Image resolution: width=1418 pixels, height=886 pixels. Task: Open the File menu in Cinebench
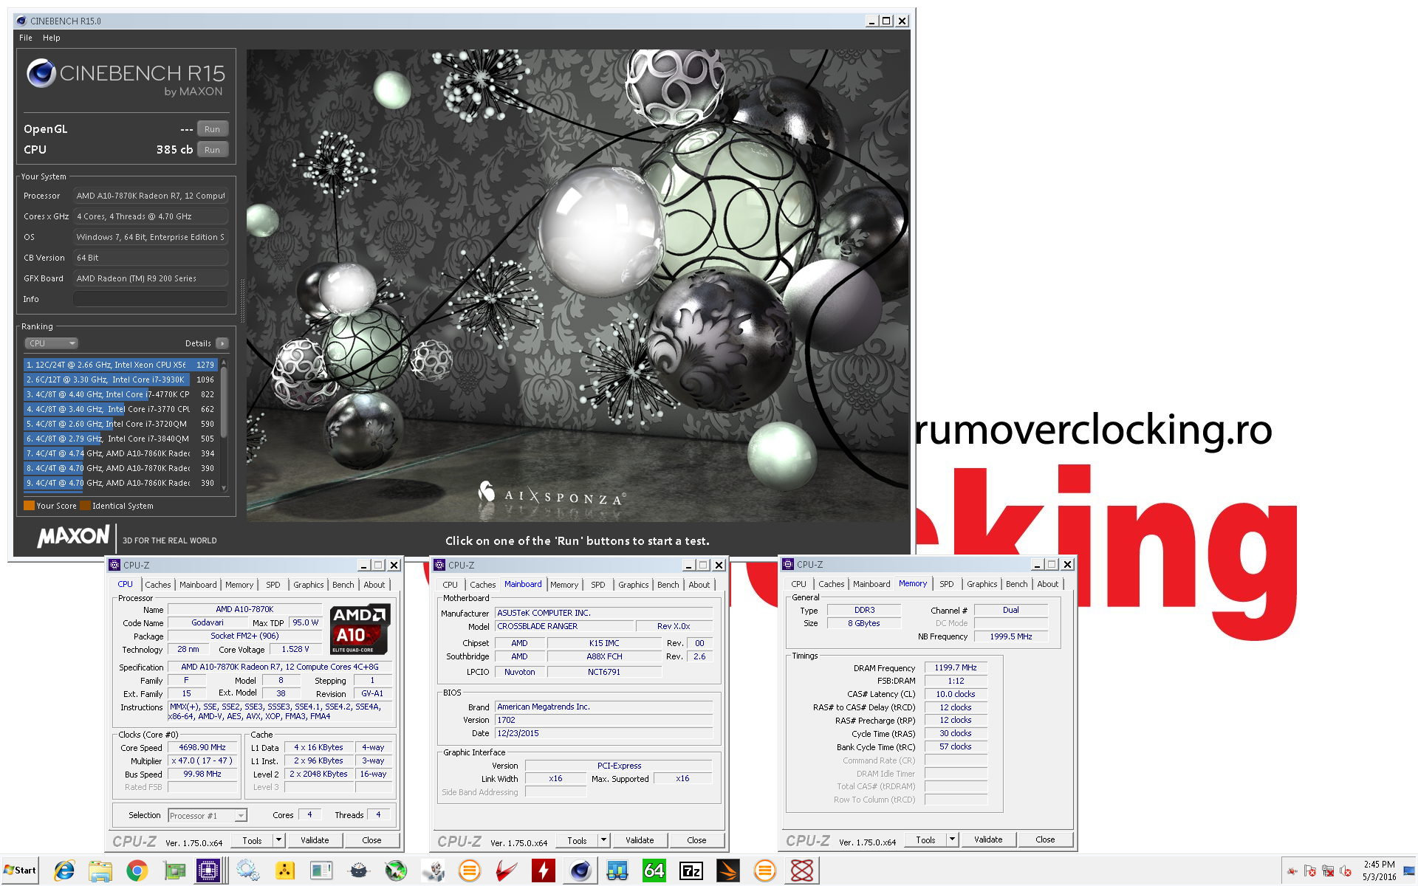coord(26,38)
